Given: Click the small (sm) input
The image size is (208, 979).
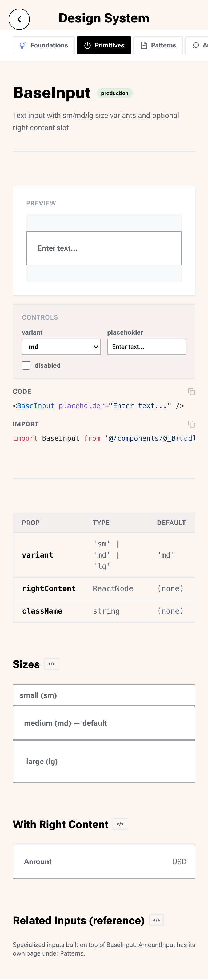Looking at the screenshot, I should [x=104, y=695].
